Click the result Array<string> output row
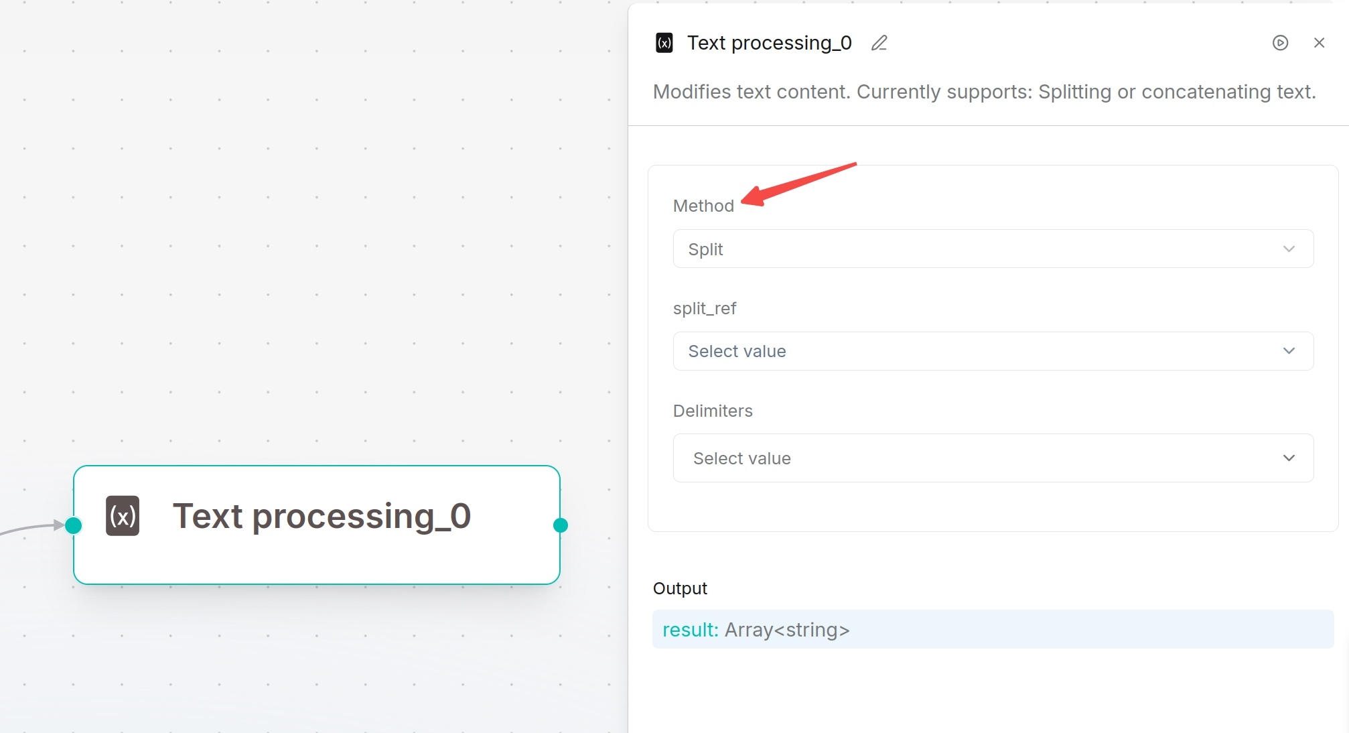Image resolution: width=1349 pixels, height=733 pixels. 993,629
